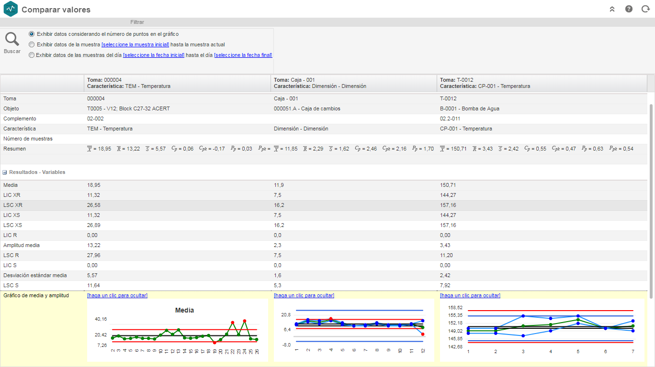Hide the chart for T-0012 column
655x367 pixels.
470,295
